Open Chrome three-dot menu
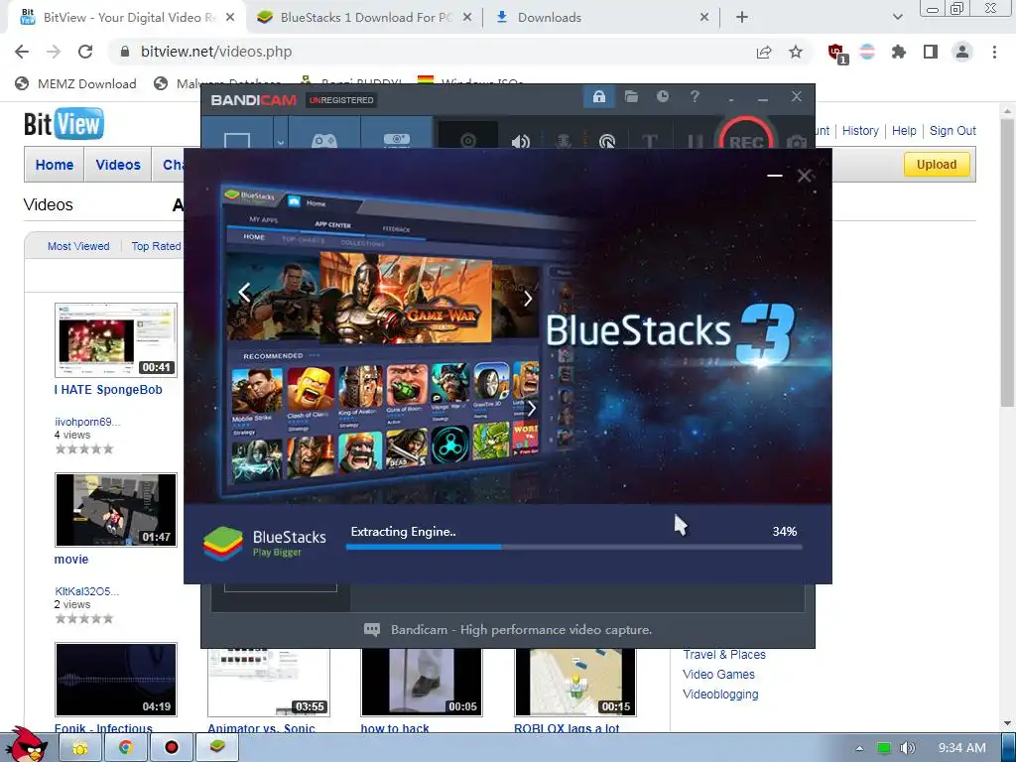 pyautogui.click(x=994, y=52)
